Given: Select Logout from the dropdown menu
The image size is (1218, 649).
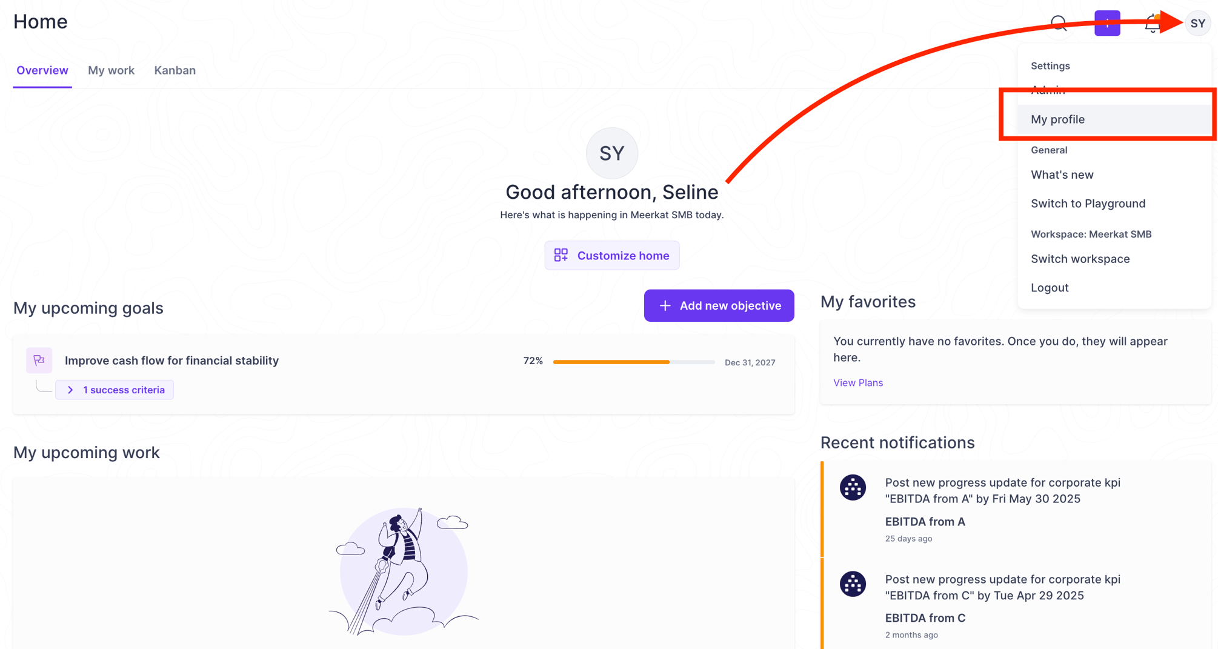Looking at the screenshot, I should click(x=1049, y=287).
